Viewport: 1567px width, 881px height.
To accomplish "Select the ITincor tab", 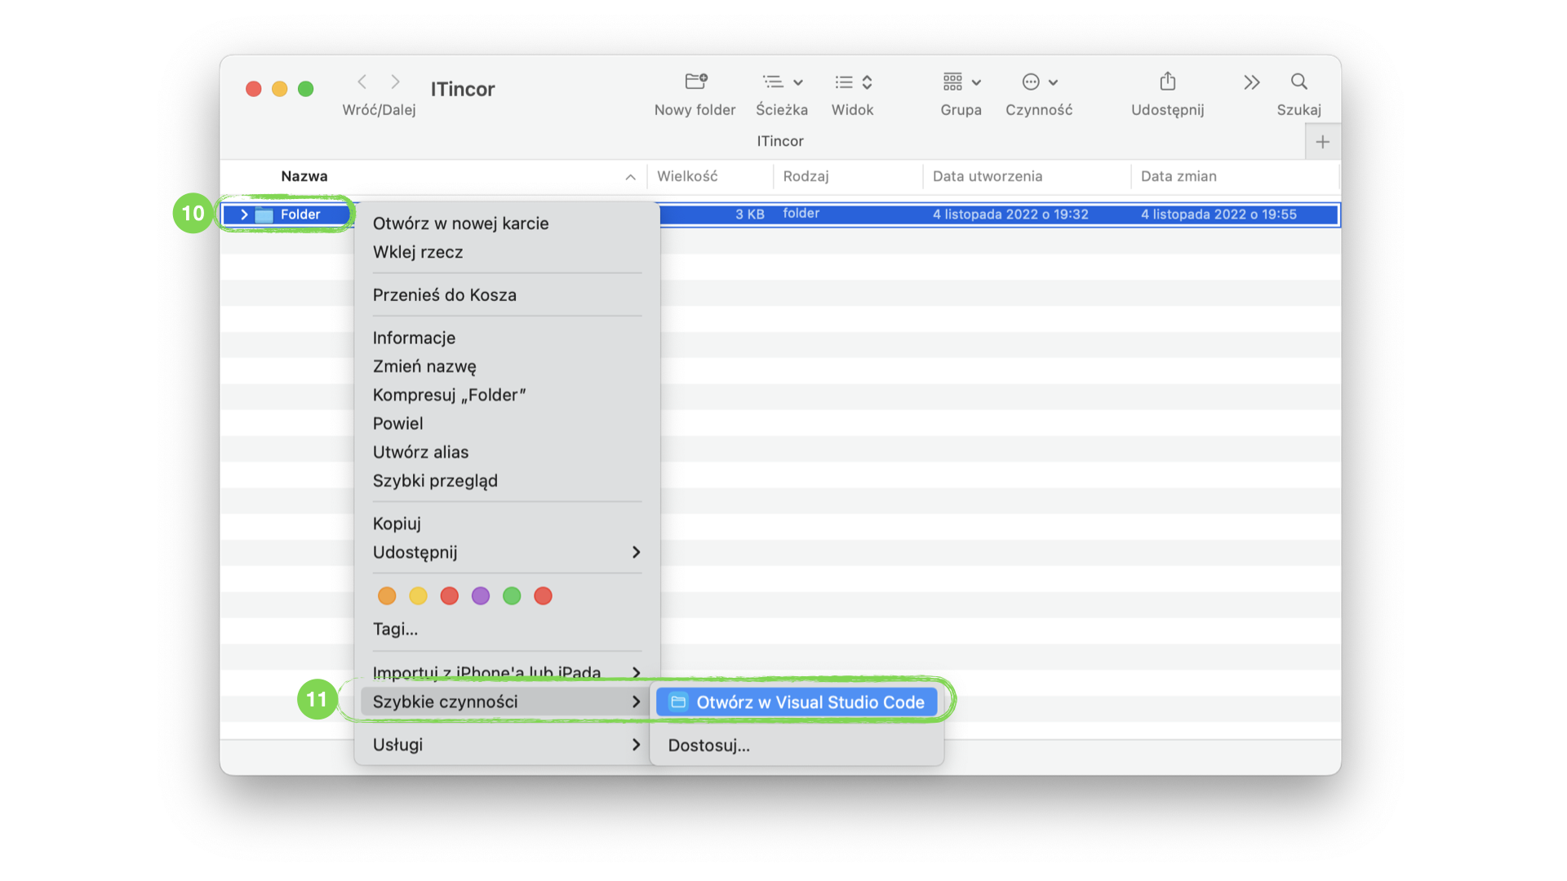I will (780, 141).
